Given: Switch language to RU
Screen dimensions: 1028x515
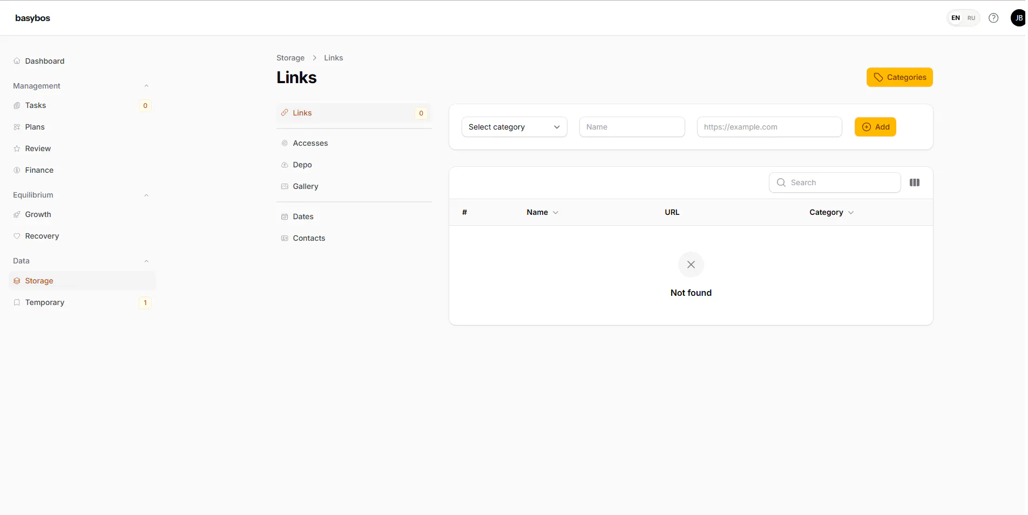Looking at the screenshot, I should coord(971,18).
